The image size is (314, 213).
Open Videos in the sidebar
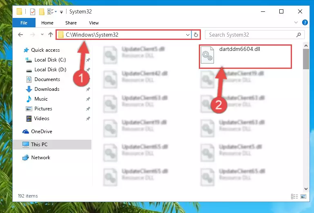(x=42, y=119)
